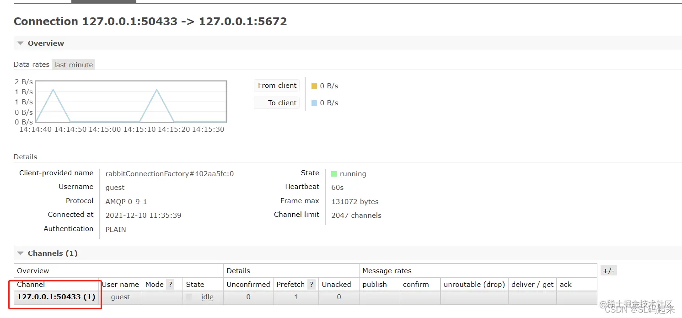Click the Mode help question mark

pyautogui.click(x=170, y=284)
